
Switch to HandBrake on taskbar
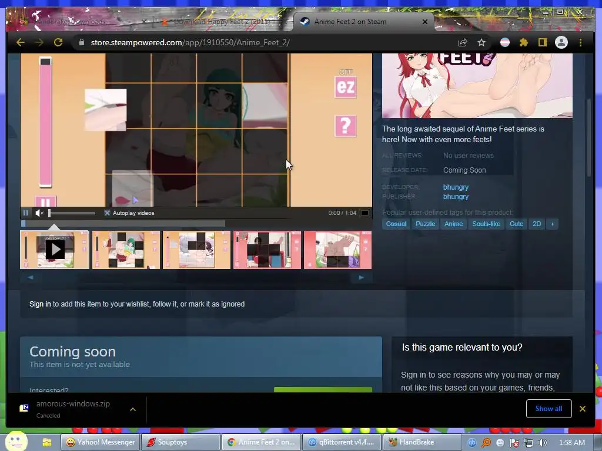pyautogui.click(x=422, y=442)
